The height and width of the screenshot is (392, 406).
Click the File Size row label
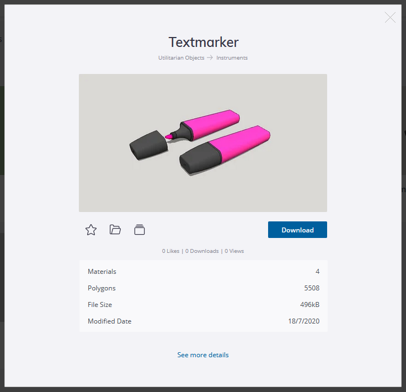100,304
